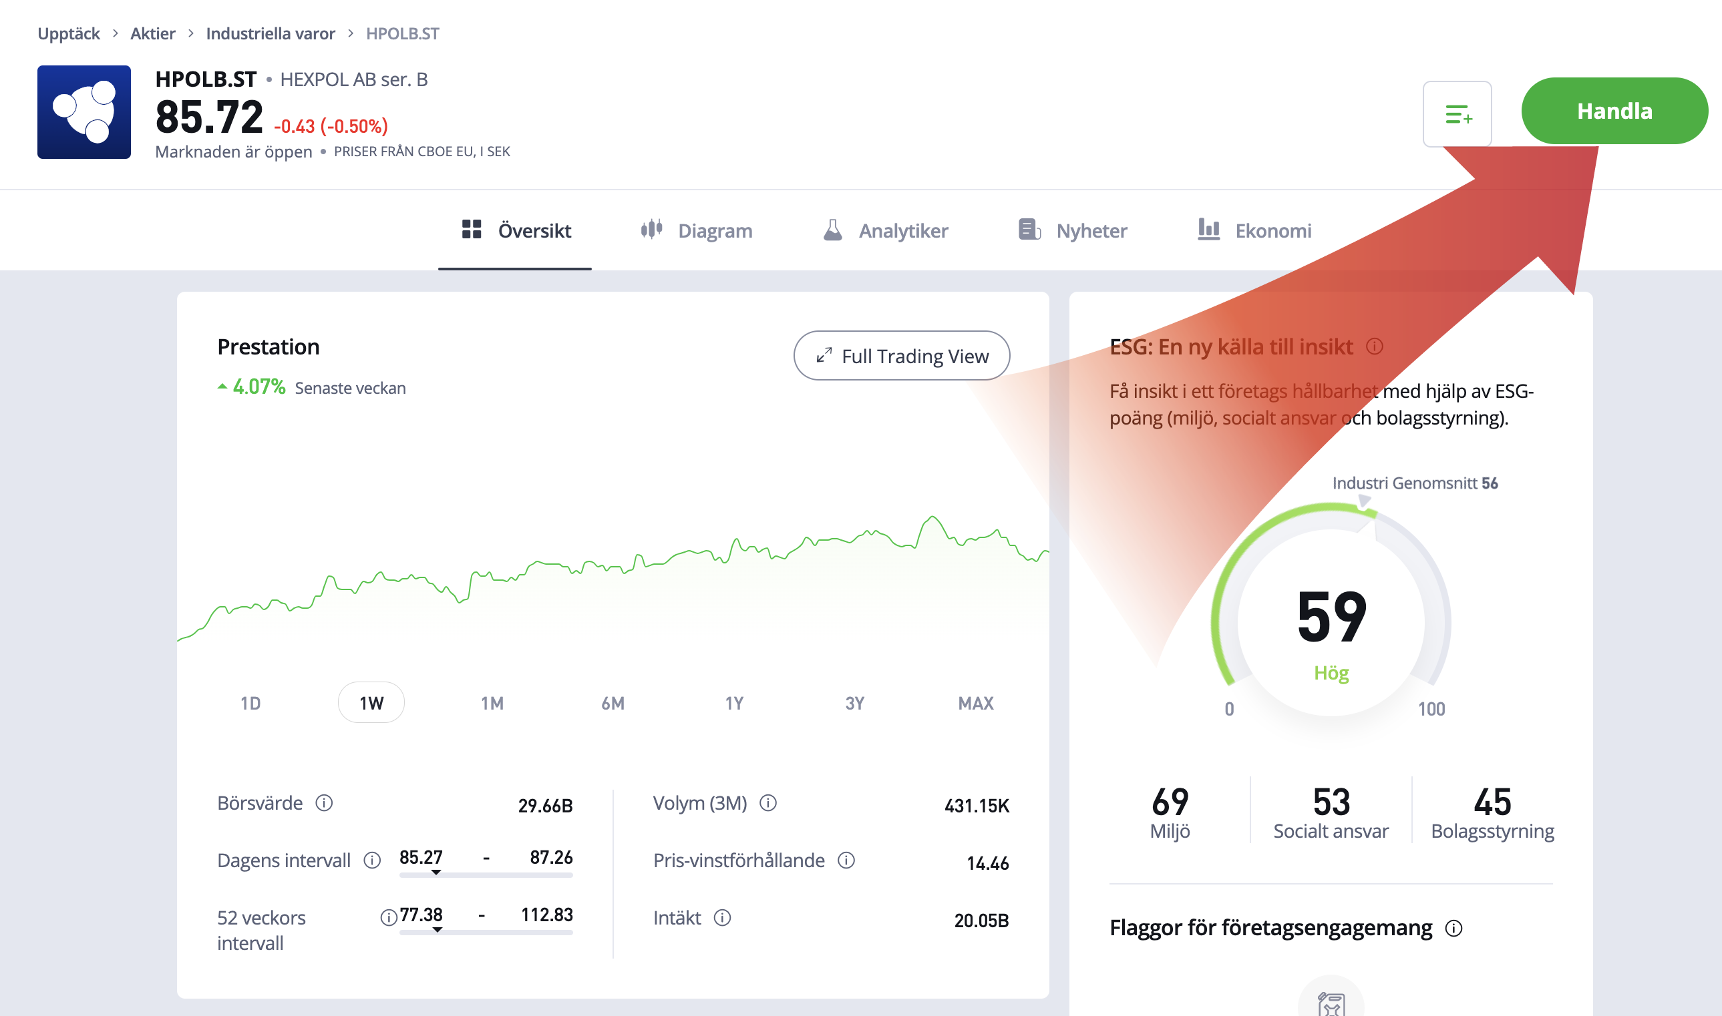Switch chart to MAX range
Screen dimensions: 1722x1016
(x=975, y=703)
